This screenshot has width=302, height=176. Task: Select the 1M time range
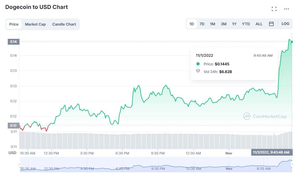tap(213, 24)
